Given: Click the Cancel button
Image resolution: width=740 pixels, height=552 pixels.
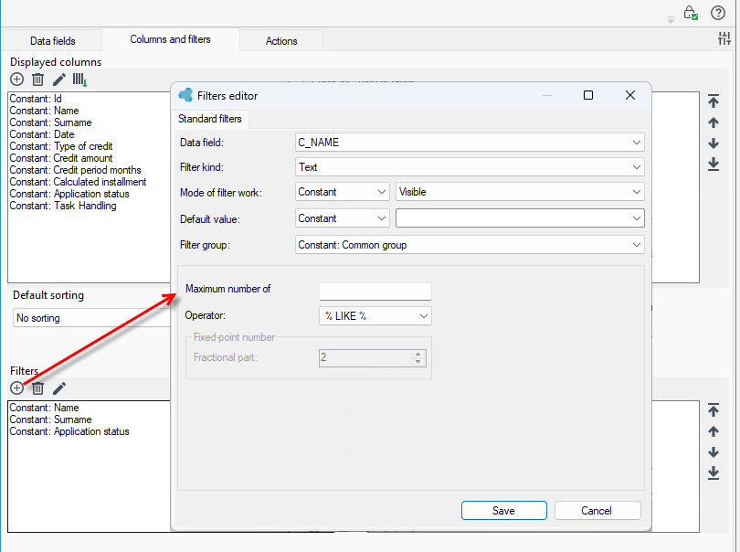Looking at the screenshot, I should (597, 511).
